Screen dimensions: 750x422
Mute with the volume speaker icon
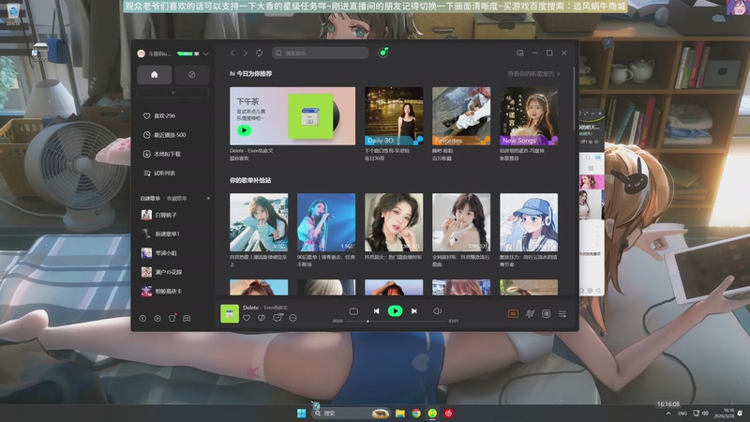click(x=437, y=311)
